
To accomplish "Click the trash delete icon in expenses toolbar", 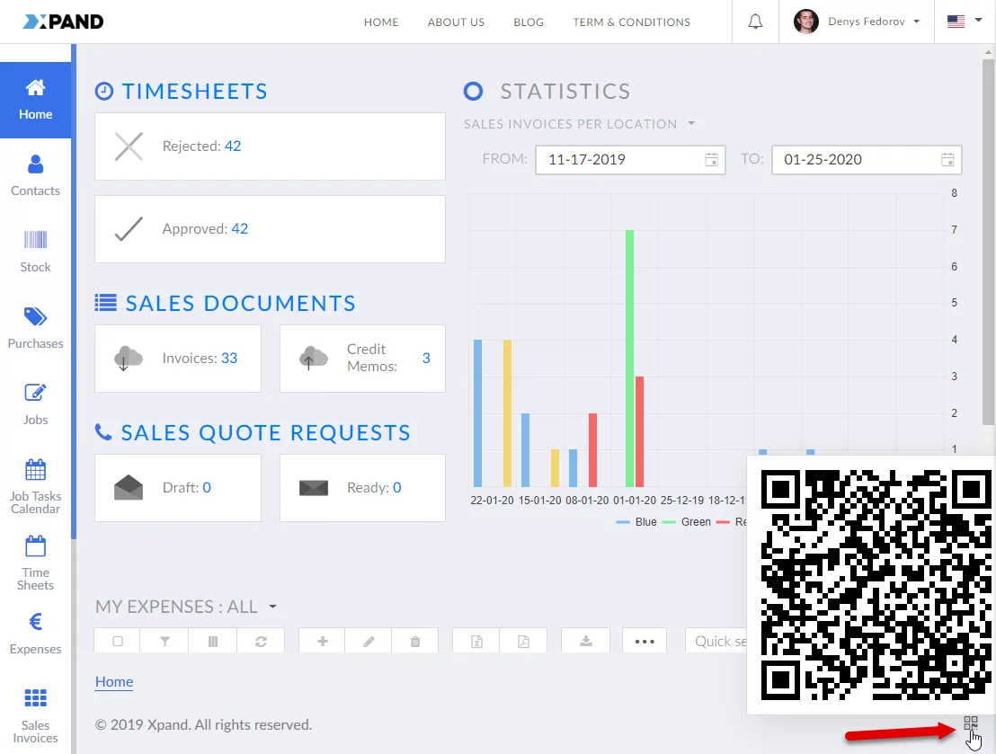I will pyautogui.click(x=414, y=642).
